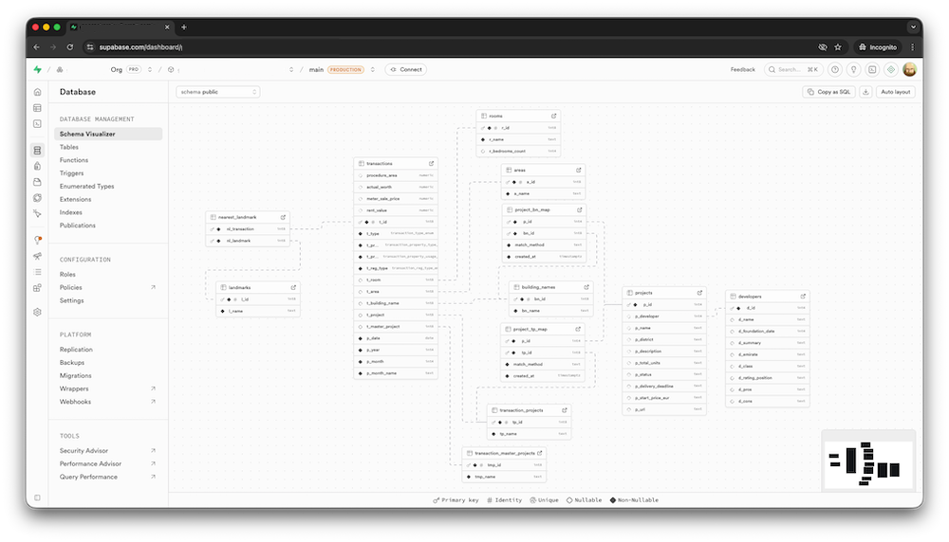Expand the Org switcher chevron

[149, 69]
